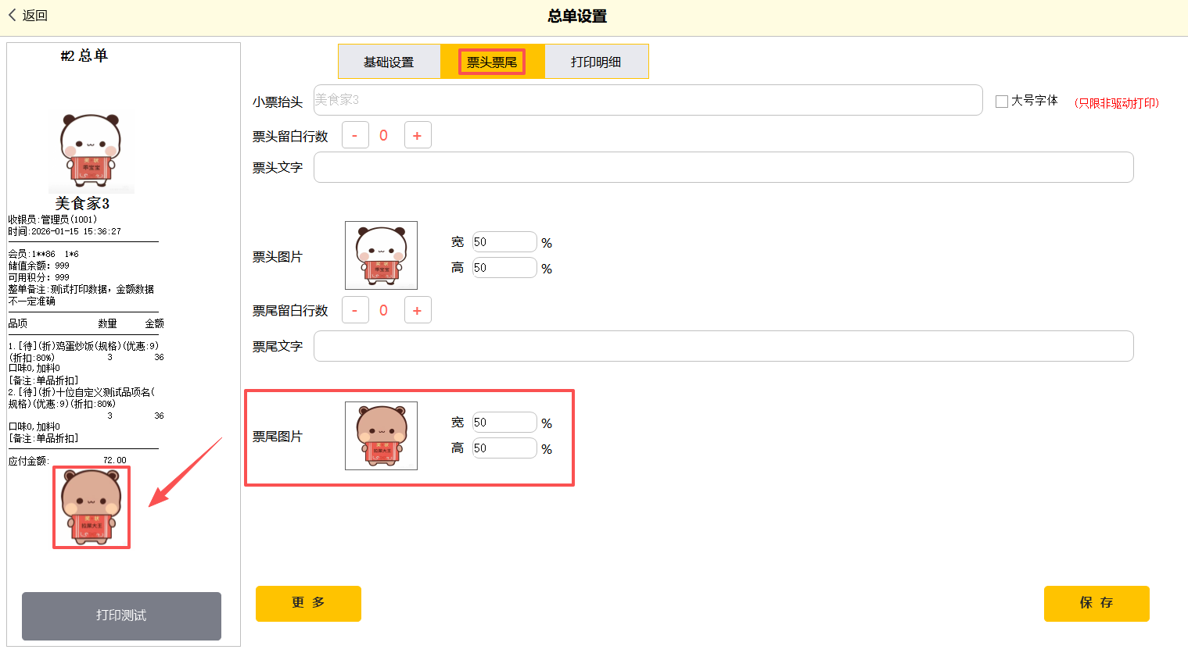Image resolution: width=1188 pixels, height=653 pixels.
Task: Click into the 票头文字 text field
Action: (x=723, y=167)
